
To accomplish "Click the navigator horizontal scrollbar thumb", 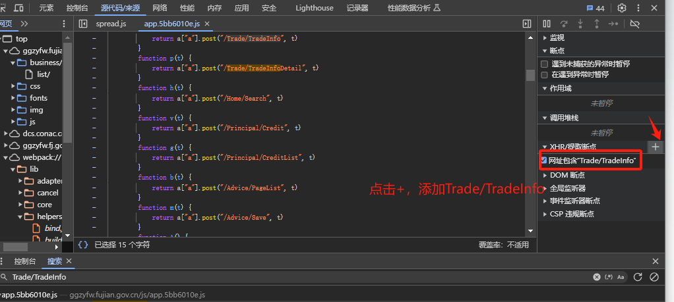I will (16, 247).
